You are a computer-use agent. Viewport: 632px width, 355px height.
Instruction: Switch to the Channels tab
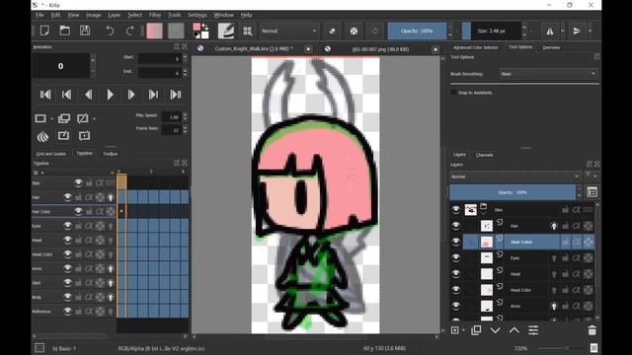click(x=484, y=155)
